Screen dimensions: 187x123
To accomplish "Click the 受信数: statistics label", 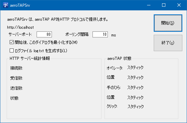I will coord(16,78).
